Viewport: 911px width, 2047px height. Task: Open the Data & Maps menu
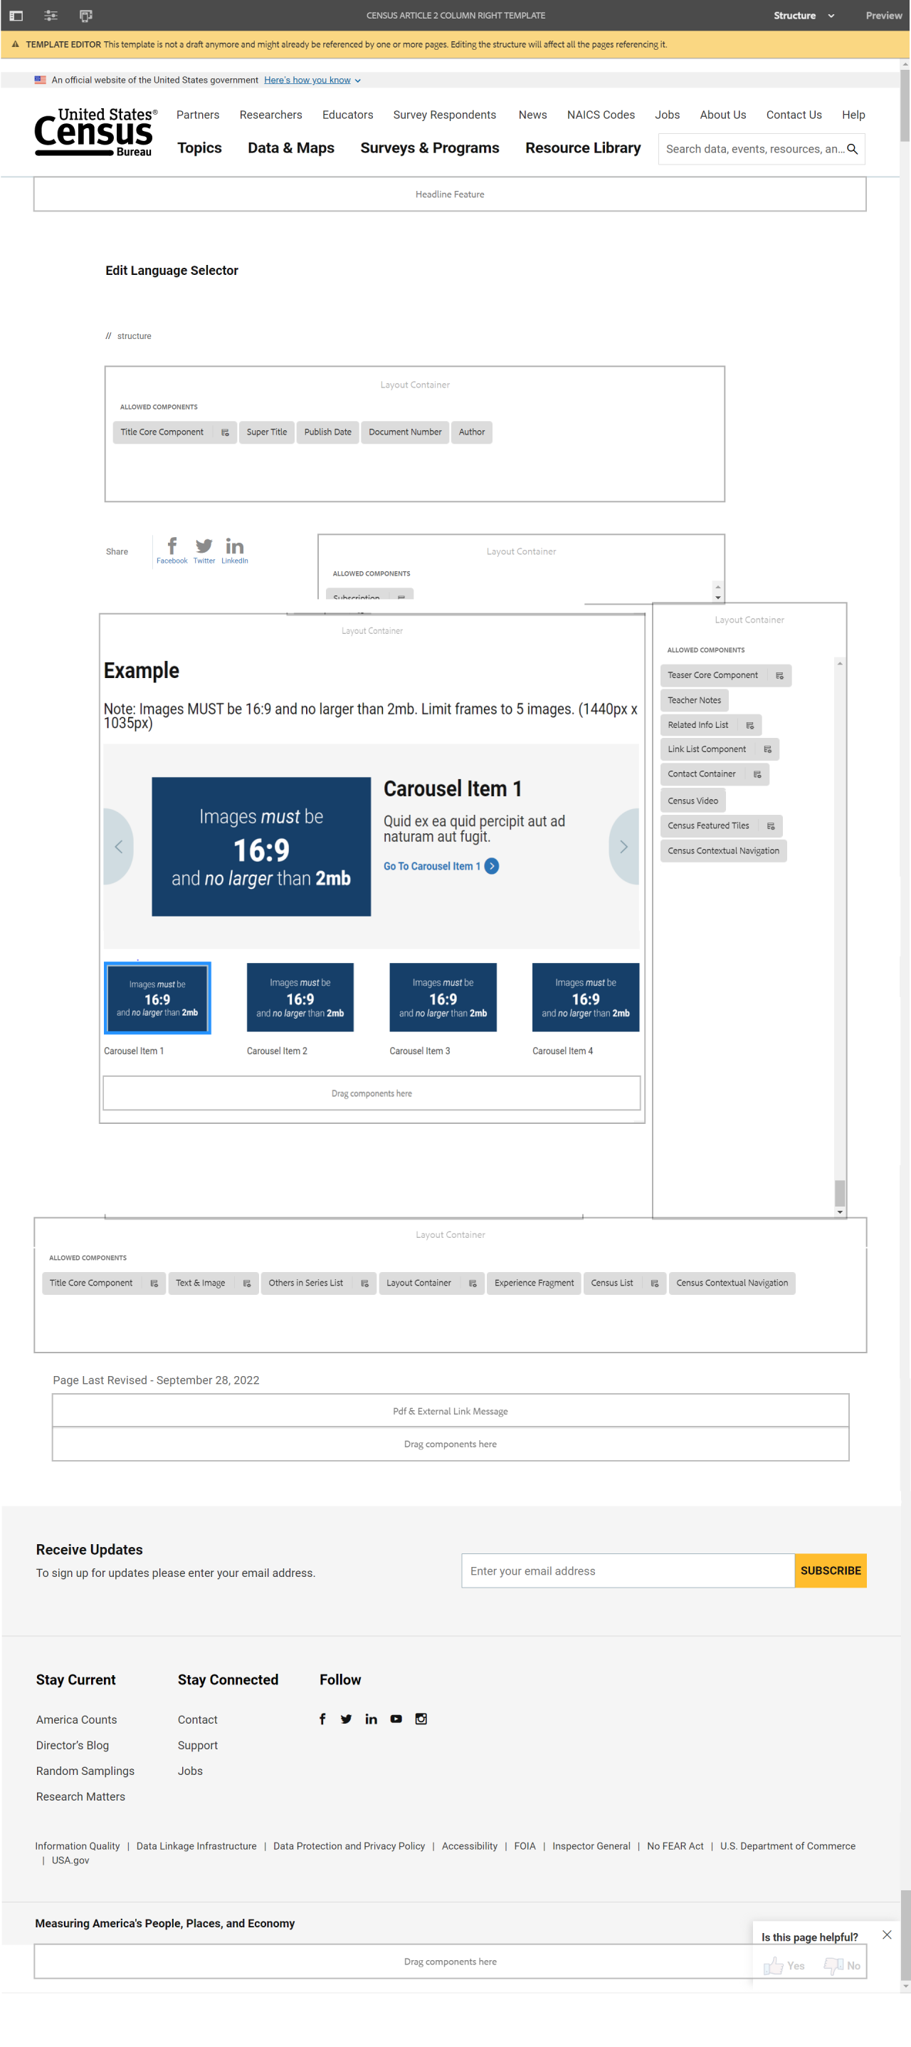click(290, 148)
